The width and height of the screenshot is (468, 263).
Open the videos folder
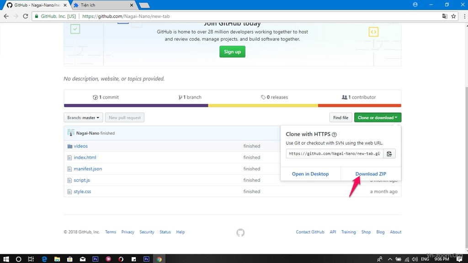coord(80,146)
